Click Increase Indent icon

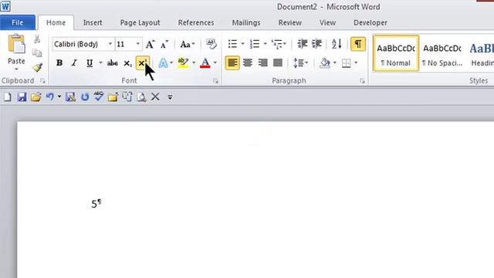pos(316,44)
